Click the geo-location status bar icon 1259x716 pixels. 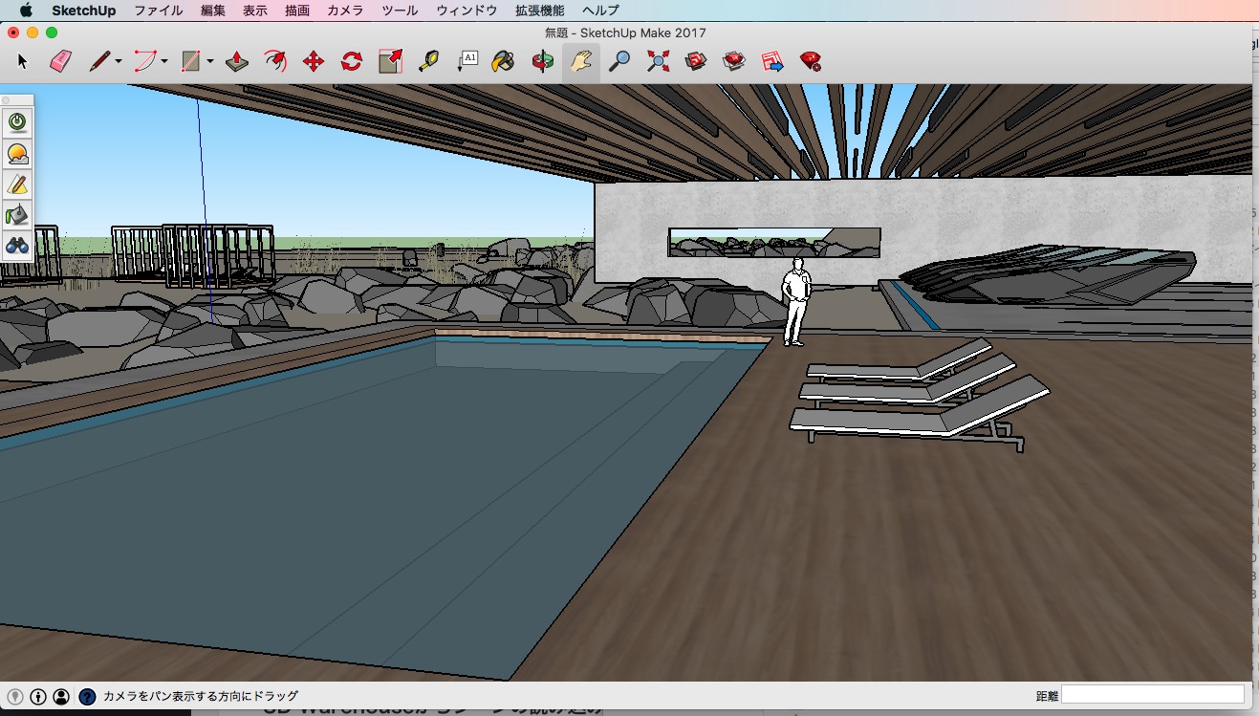coord(15,697)
